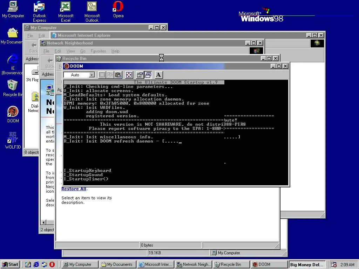
Task: Click the Internet Explorer globe throbber
Action: click(317, 43)
